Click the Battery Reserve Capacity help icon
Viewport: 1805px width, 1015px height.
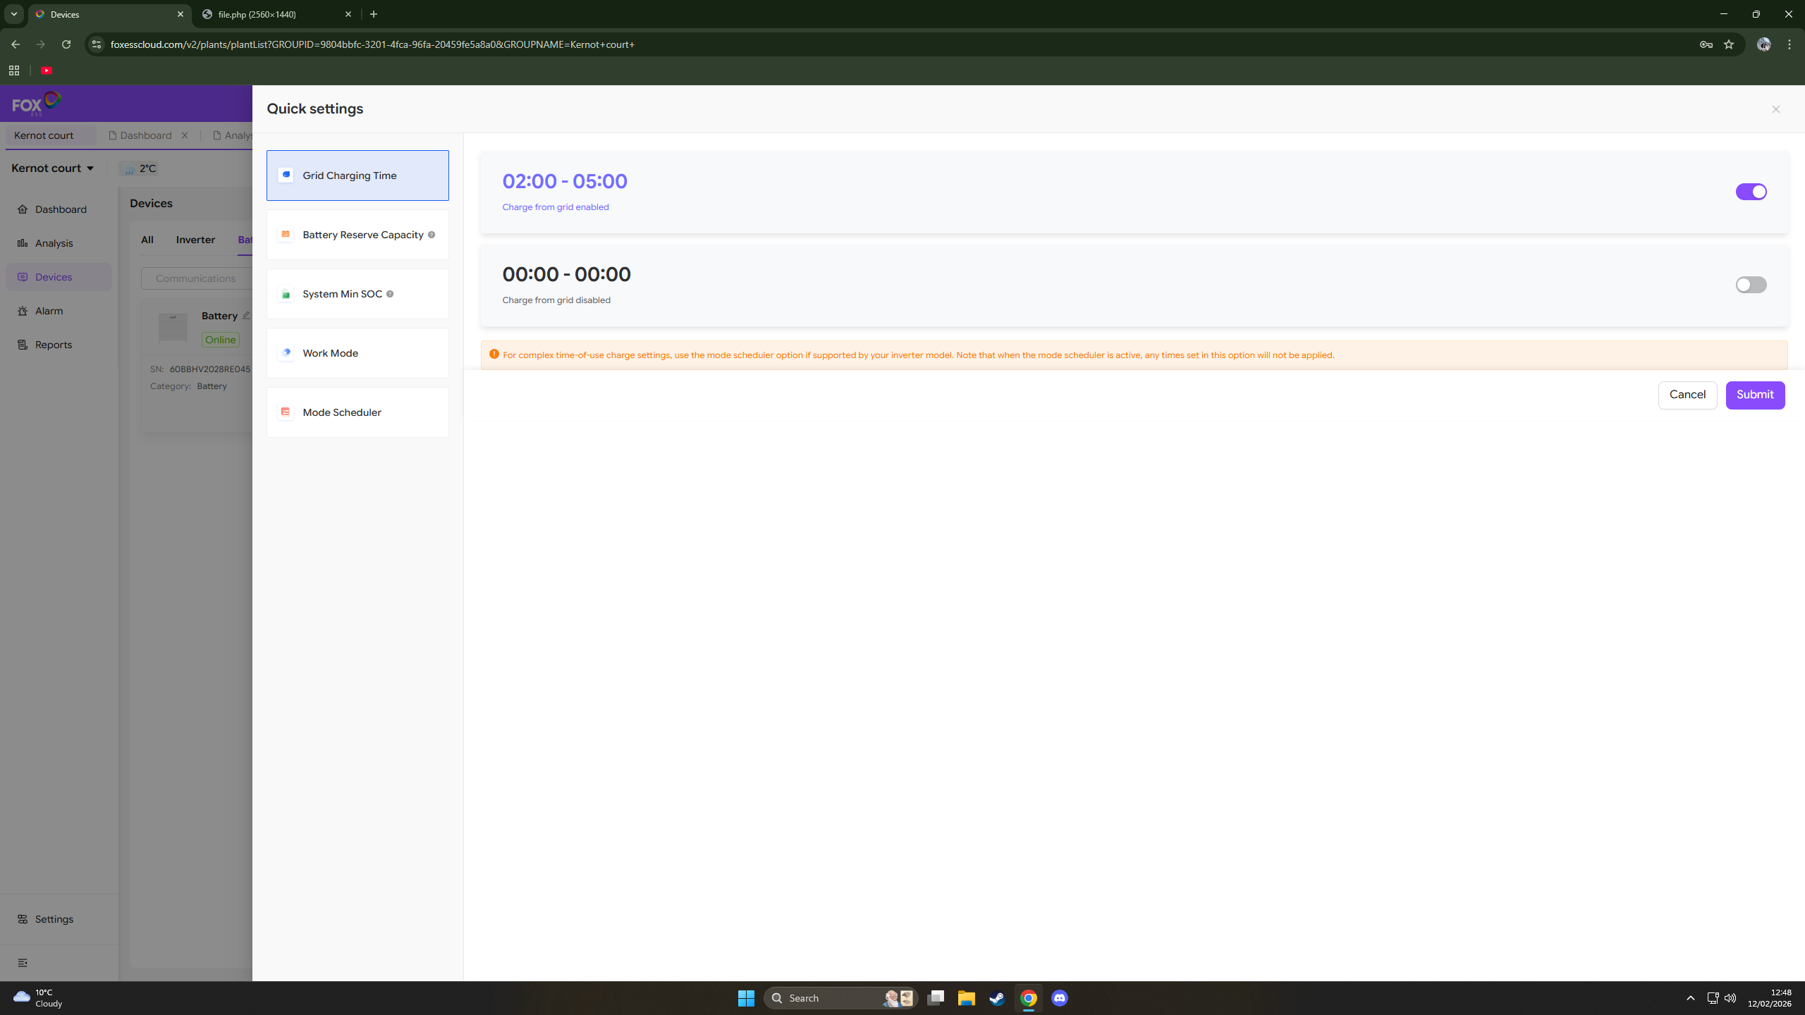coord(432,235)
